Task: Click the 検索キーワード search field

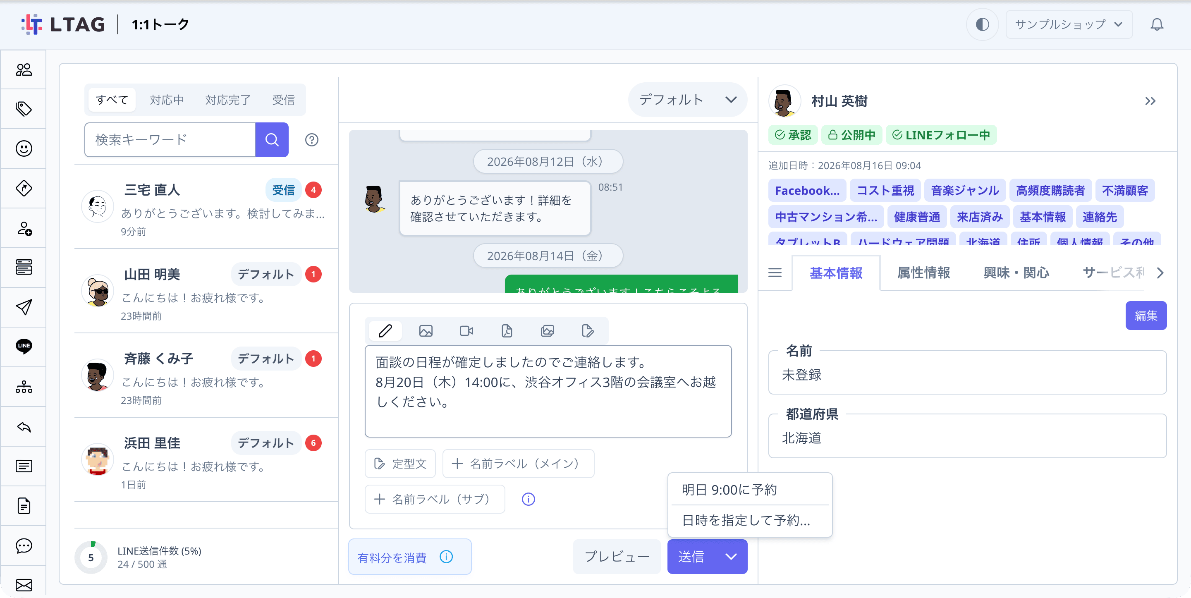Action: pyautogui.click(x=170, y=140)
